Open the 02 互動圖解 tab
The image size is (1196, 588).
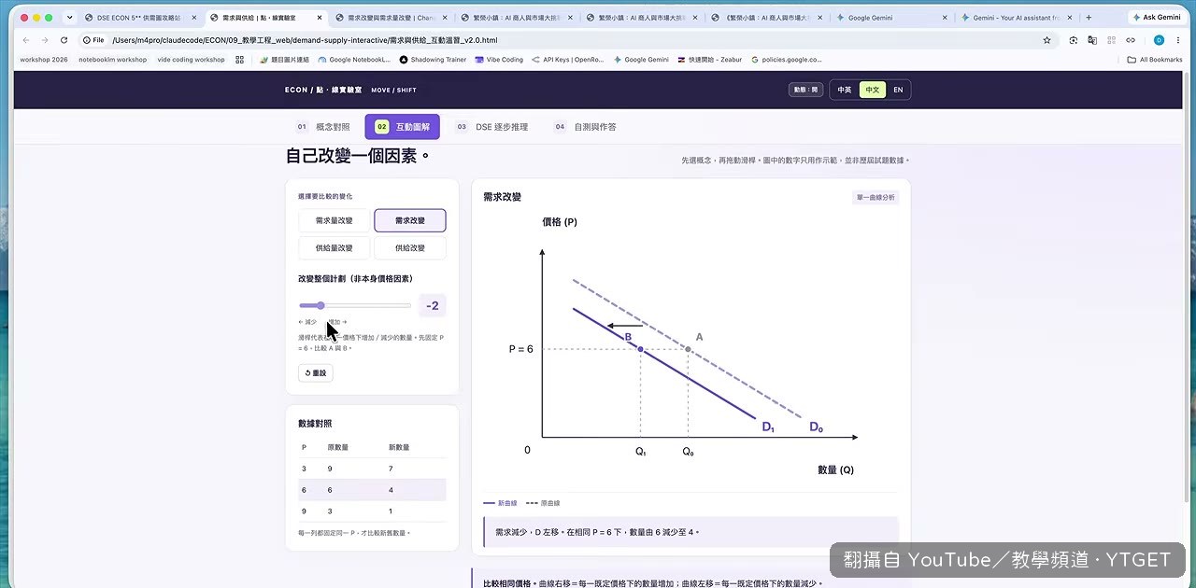[403, 127]
